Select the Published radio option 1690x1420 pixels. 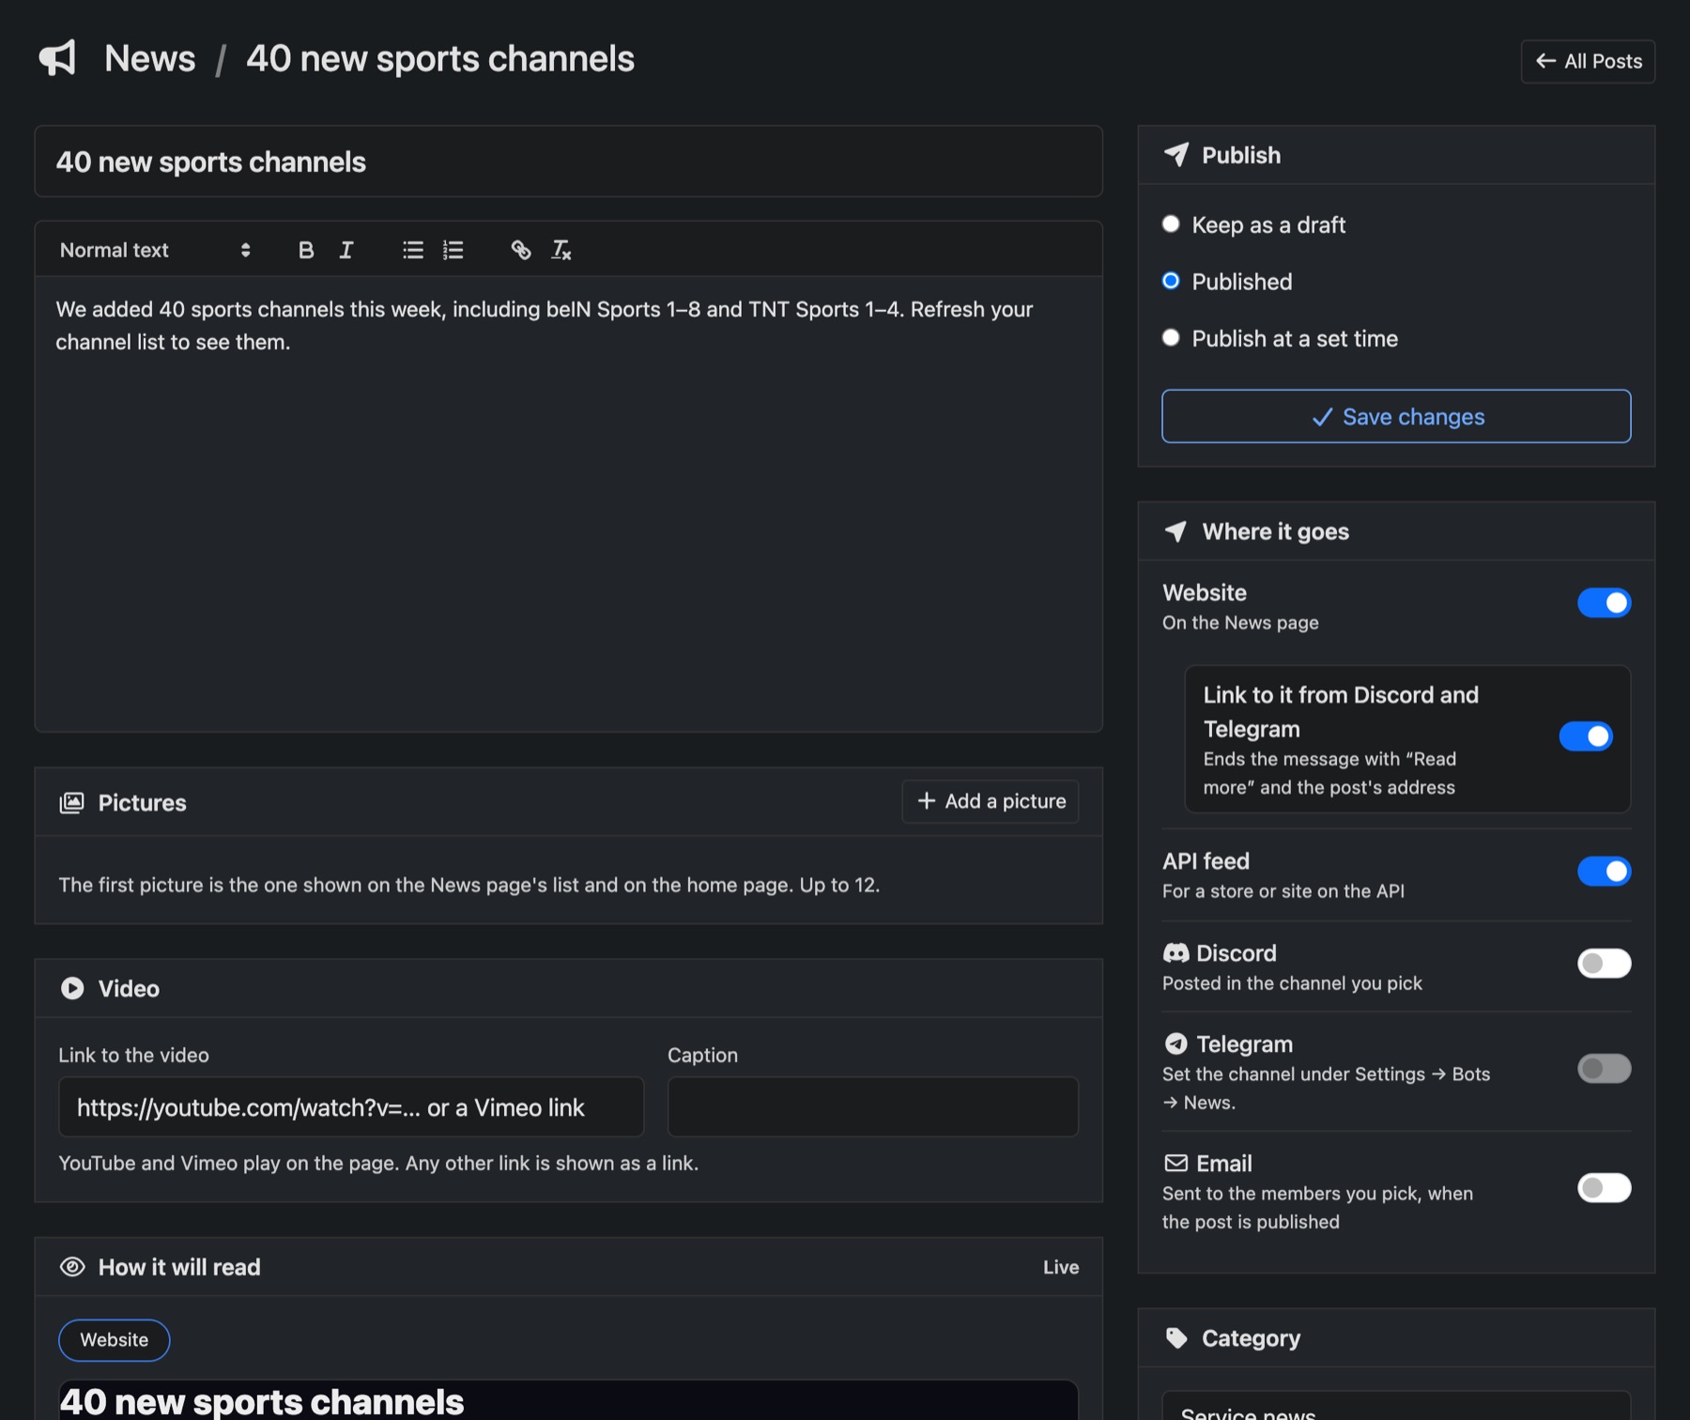(1171, 281)
